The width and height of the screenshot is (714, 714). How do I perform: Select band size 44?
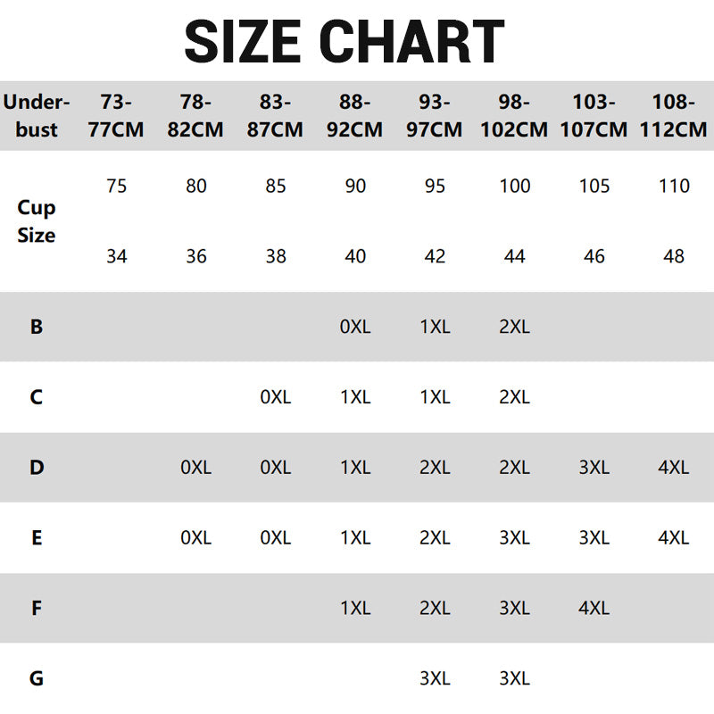tap(514, 256)
